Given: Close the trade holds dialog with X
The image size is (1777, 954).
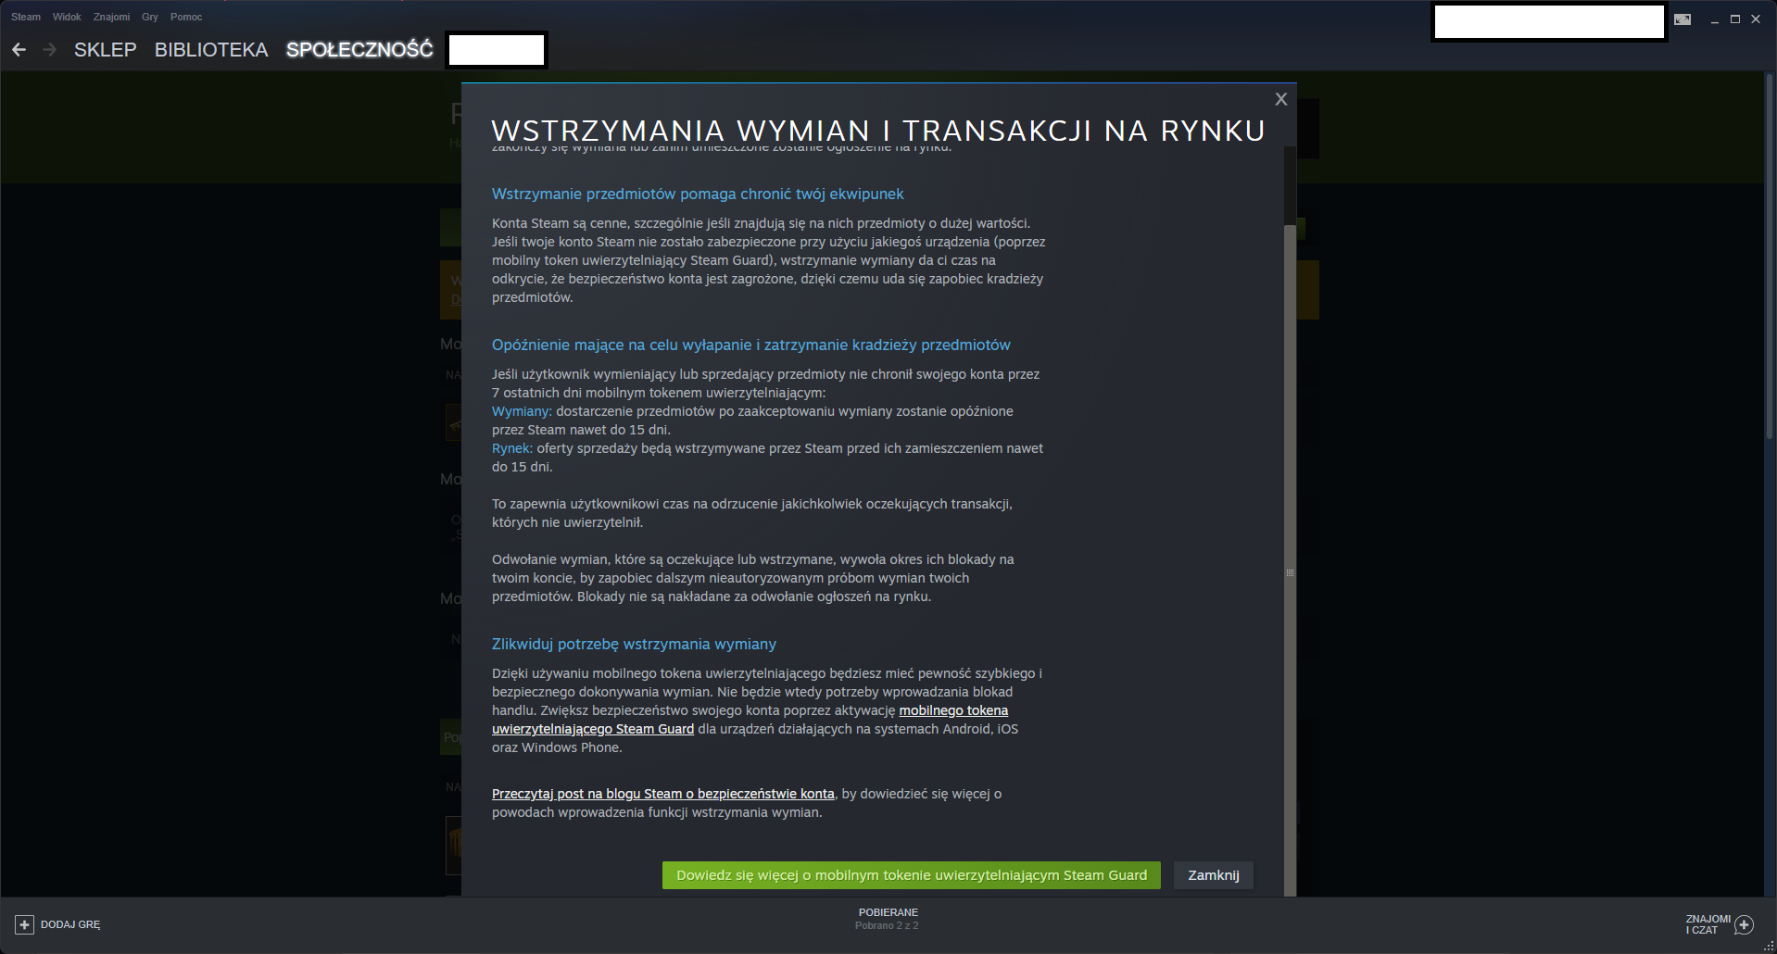Looking at the screenshot, I should click(x=1280, y=99).
